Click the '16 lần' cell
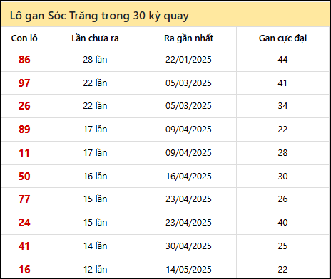Screen dimensions: 331x279 coord(95,177)
